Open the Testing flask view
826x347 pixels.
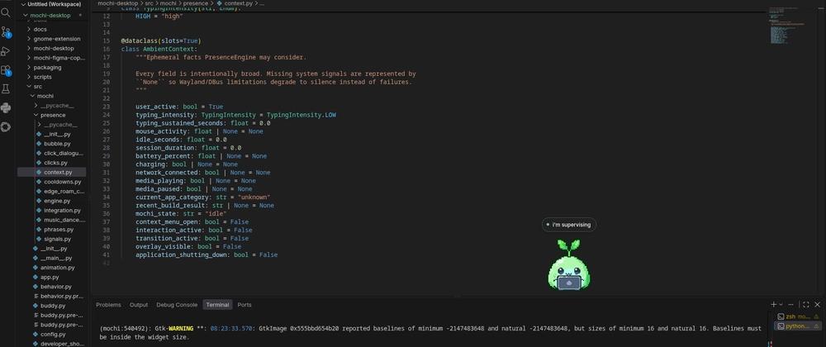pyautogui.click(x=6, y=89)
